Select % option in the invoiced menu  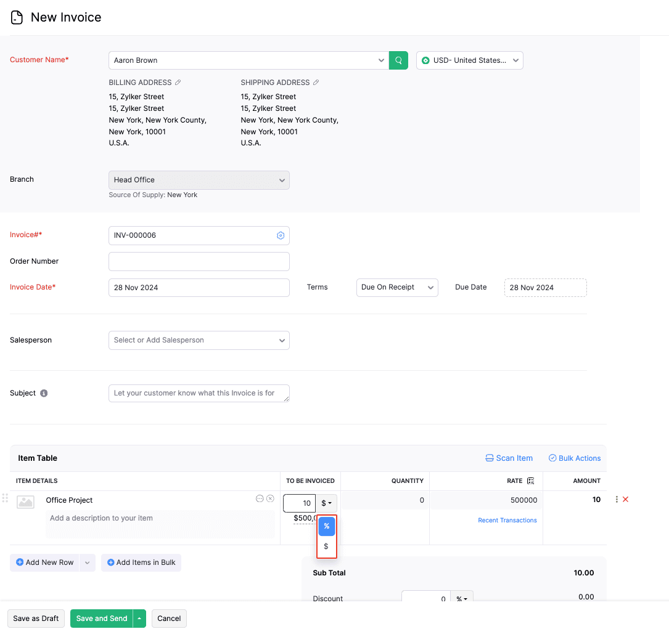click(327, 526)
